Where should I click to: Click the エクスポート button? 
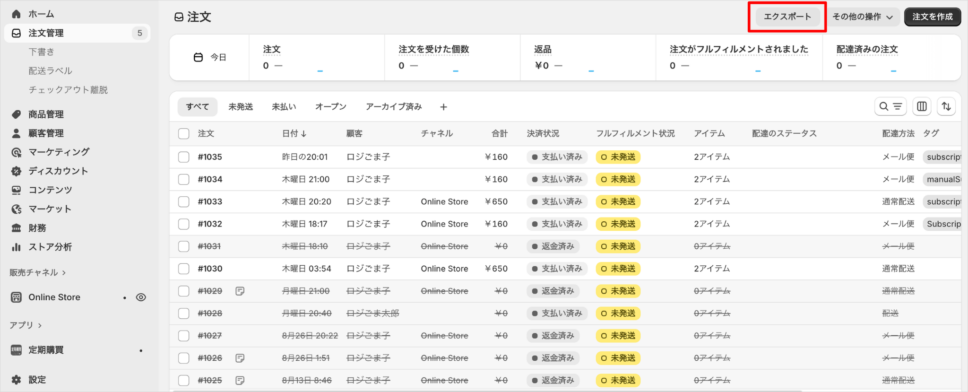coord(787,17)
